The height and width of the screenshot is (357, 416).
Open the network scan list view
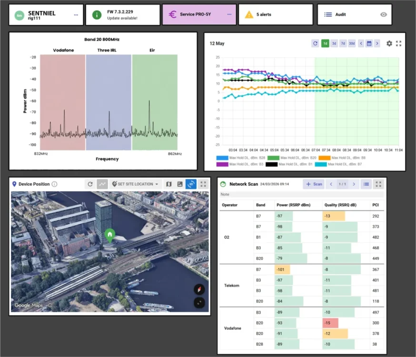click(x=366, y=184)
